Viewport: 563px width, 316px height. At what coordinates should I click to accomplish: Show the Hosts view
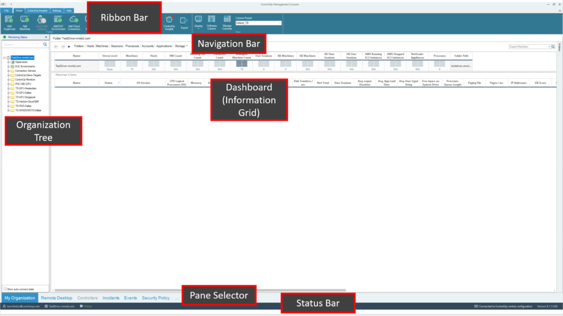pos(90,46)
